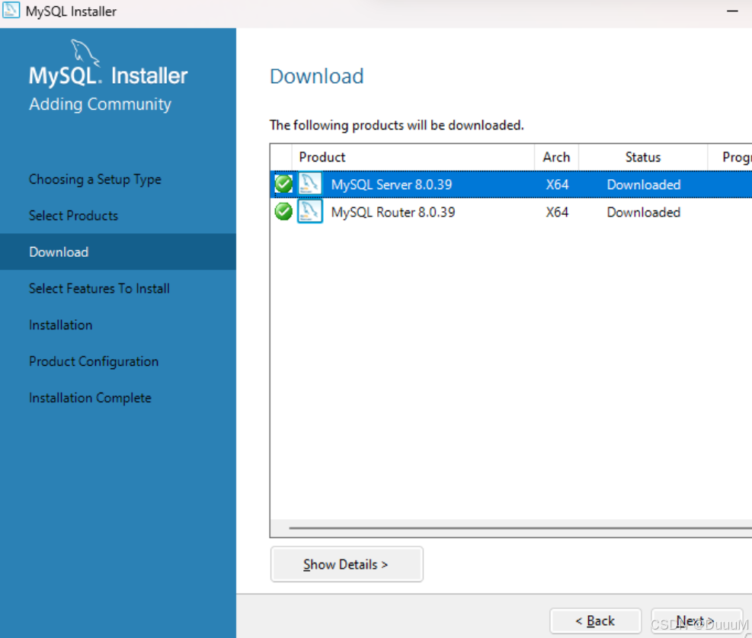
Task: Click the MySQL Server 8.0.39 dolphin icon
Action: [x=310, y=184]
